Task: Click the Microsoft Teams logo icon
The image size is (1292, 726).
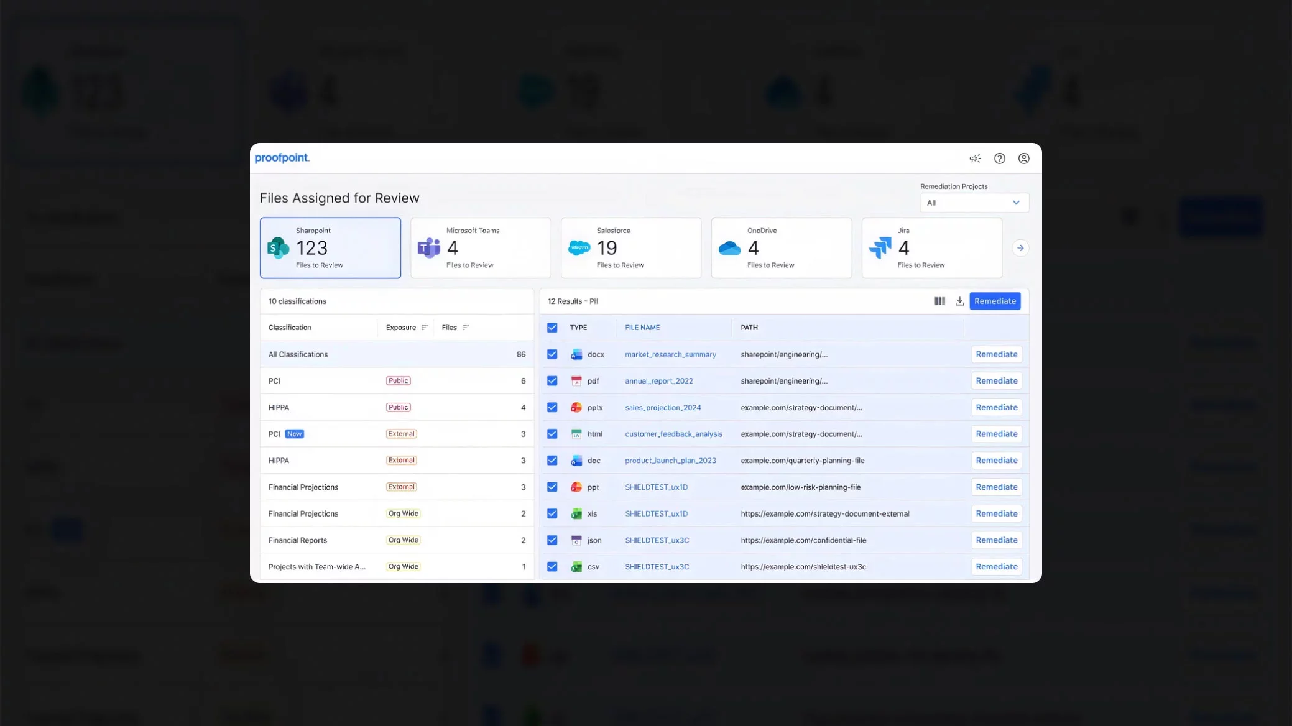Action: coord(428,248)
